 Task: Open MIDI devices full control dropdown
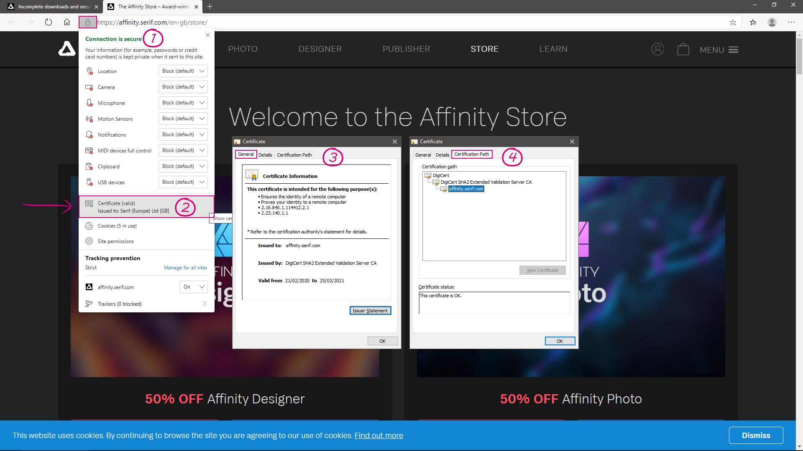click(183, 150)
